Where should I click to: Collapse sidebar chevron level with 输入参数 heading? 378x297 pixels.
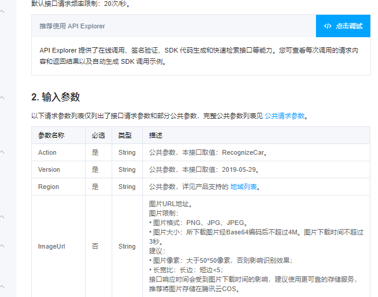(2, 97)
